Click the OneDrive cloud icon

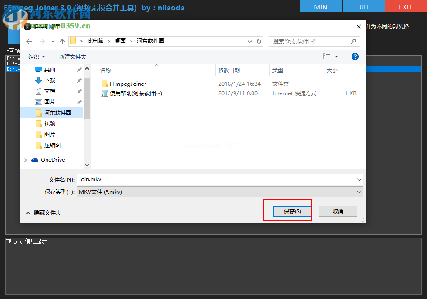click(35, 159)
